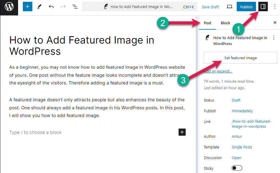The image size is (280, 173).
Task: Click the editor scrollbar up arrow
Action: [197, 17]
